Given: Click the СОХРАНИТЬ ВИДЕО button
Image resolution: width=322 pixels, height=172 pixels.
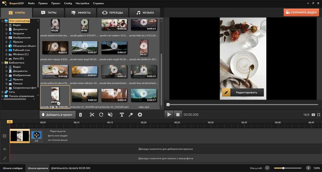Looking at the screenshot, I should coord(302,12).
